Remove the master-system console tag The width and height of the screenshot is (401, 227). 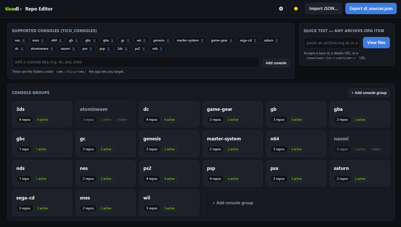point(202,40)
